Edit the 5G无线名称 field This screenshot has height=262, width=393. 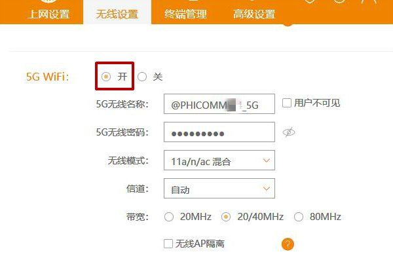coord(219,103)
